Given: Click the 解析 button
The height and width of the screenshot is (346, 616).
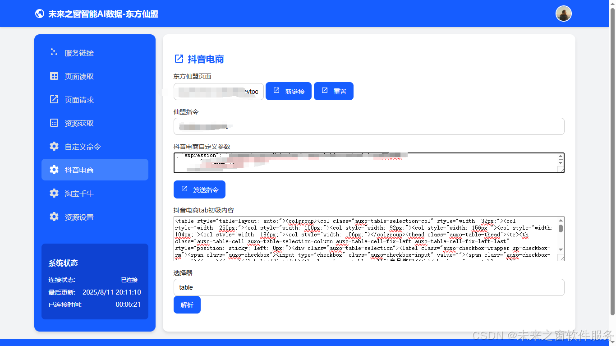Looking at the screenshot, I should (187, 304).
